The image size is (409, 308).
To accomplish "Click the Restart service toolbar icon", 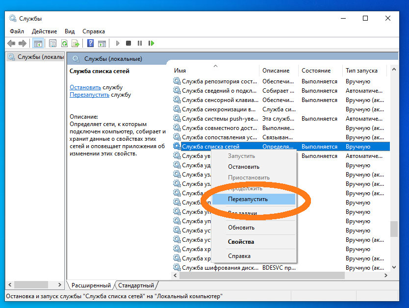I will [151, 43].
